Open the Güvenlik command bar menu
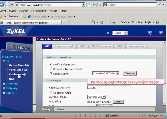167x119 pixels. pos(137,22)
